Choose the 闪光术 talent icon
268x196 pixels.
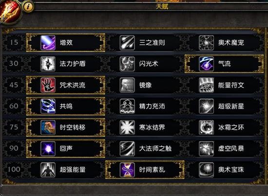tap(127, 64)
